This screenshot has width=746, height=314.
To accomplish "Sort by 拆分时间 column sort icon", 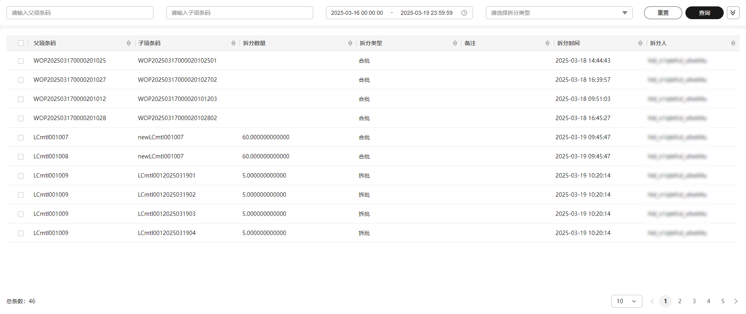I will click(640, 43).
